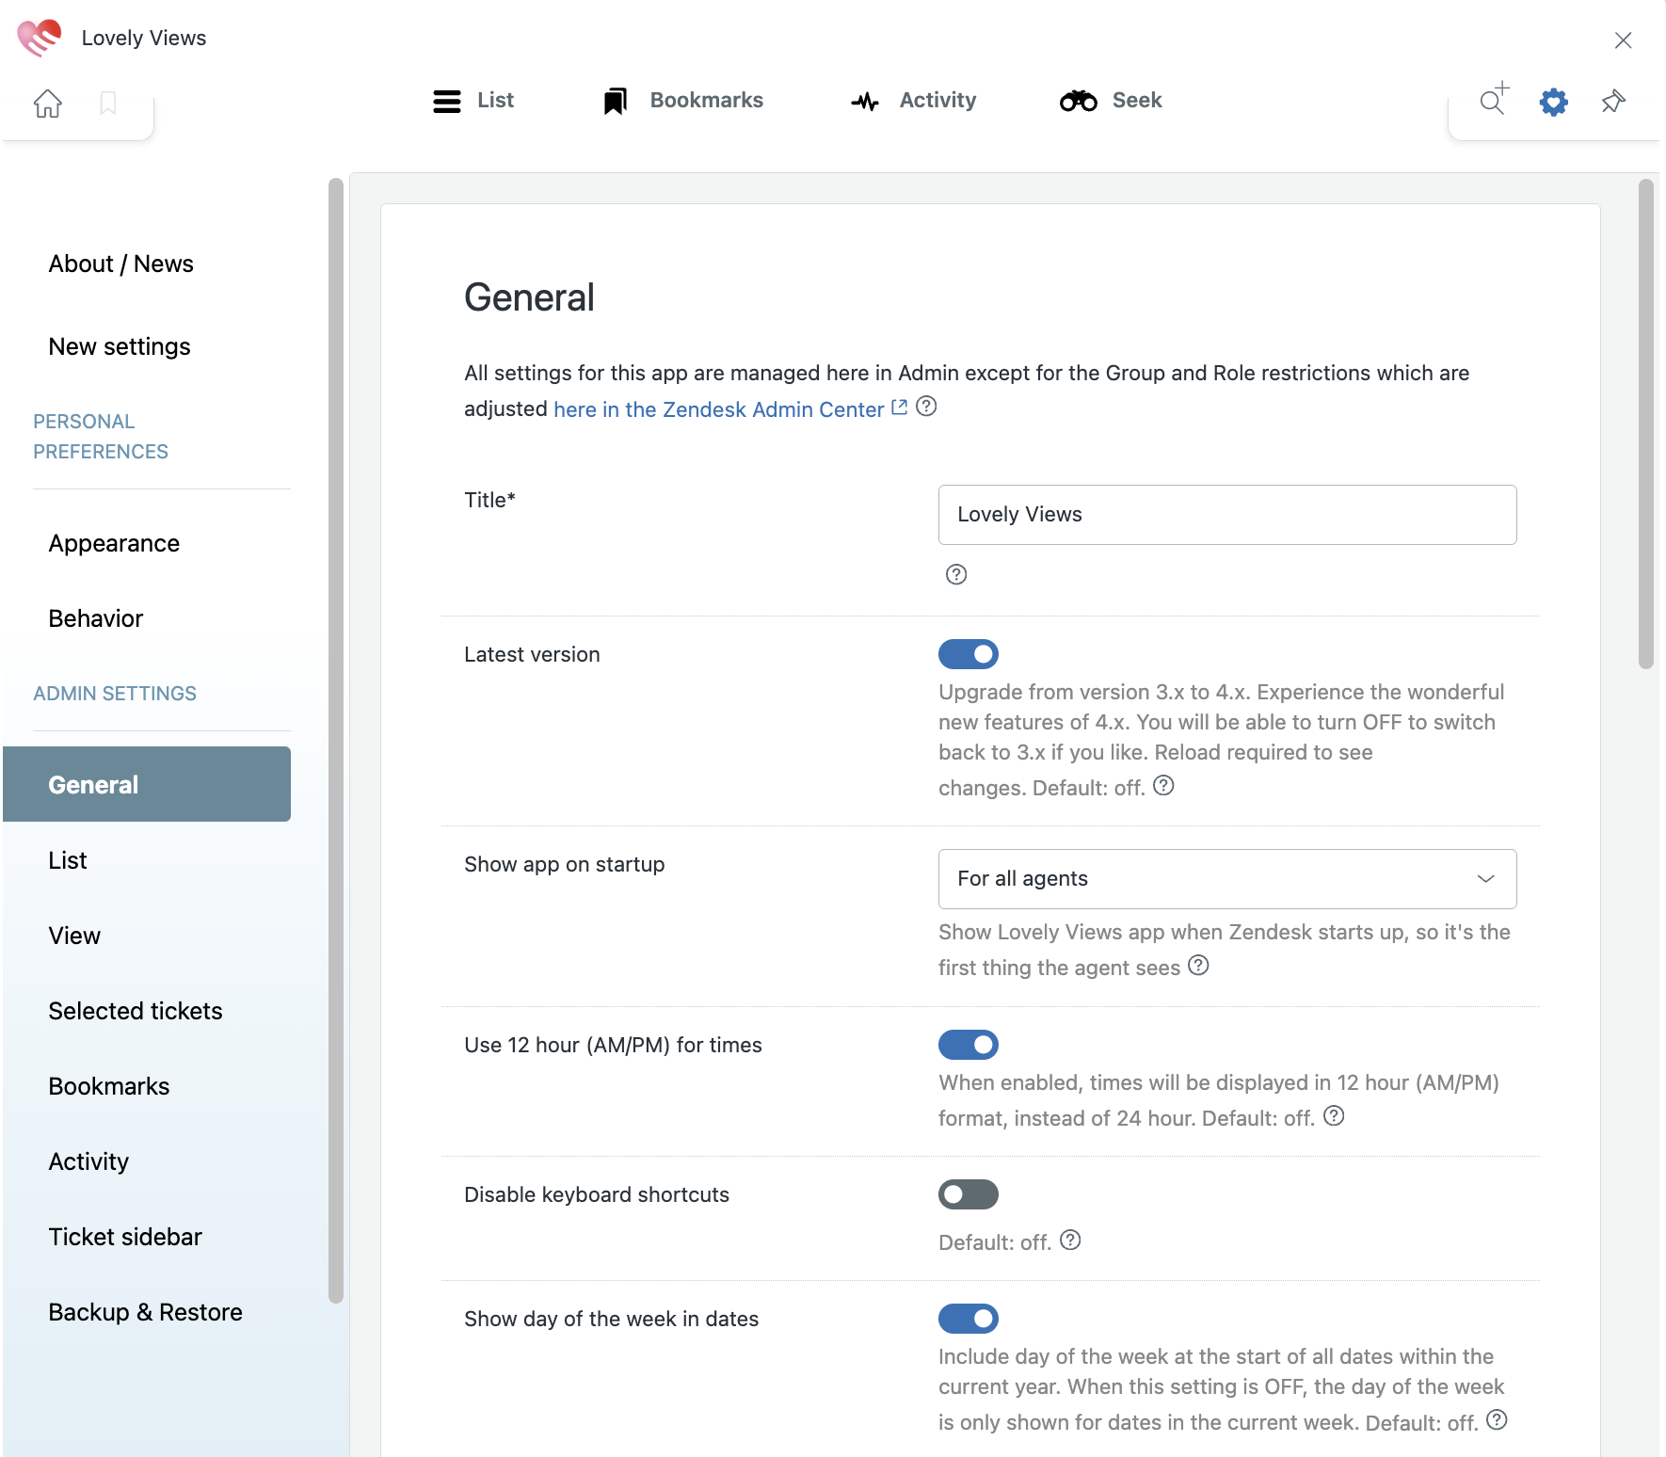The height and width of the screenshot is (1457, 1666).
Task: Select General admin settings
Action: pos(147,784)
